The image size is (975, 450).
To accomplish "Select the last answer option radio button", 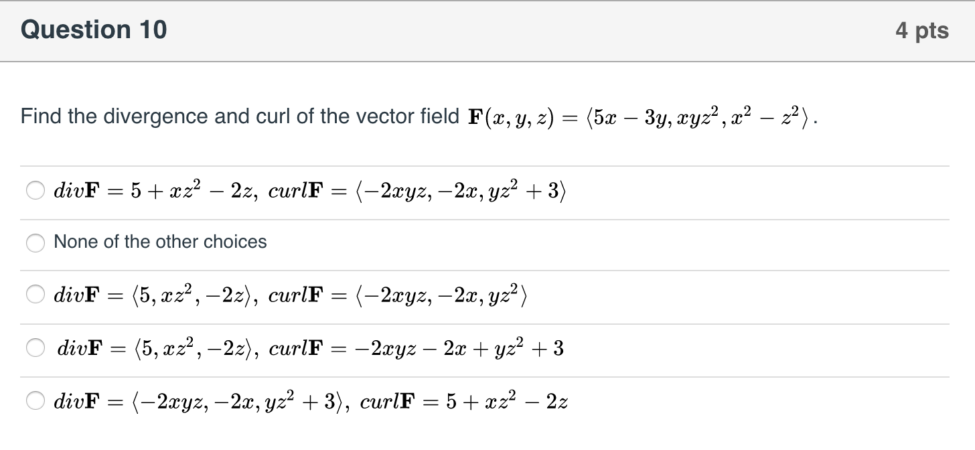I will pyautogui.click(x=35, y=400).
